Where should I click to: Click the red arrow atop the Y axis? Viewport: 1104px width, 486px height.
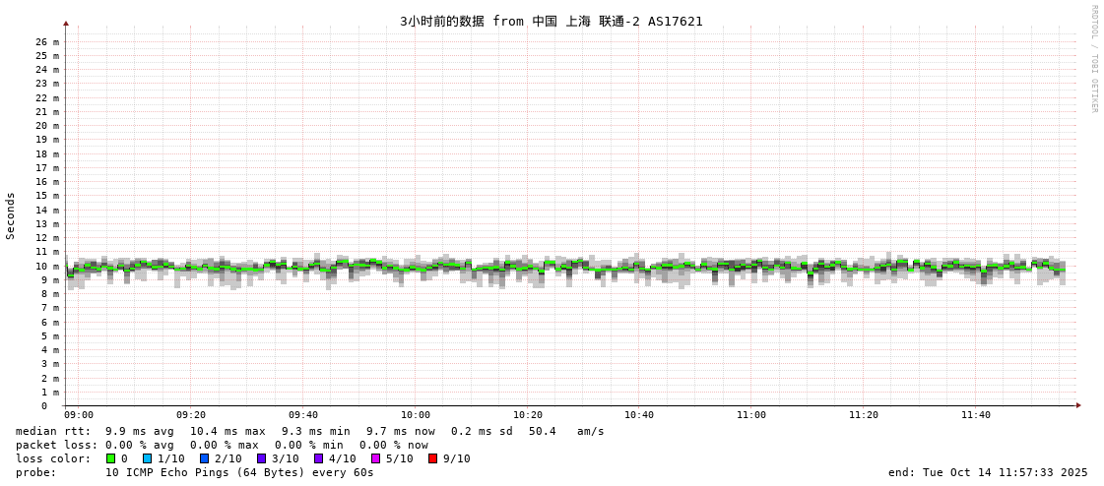tap(66, 24)
